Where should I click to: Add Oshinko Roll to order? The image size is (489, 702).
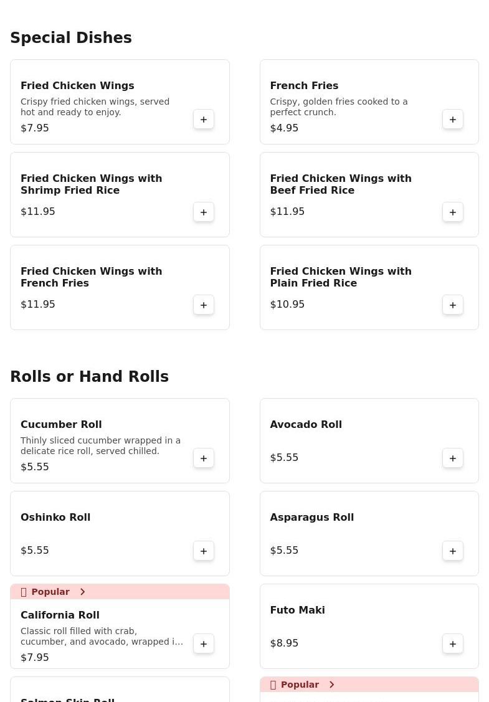click(204, 551)
